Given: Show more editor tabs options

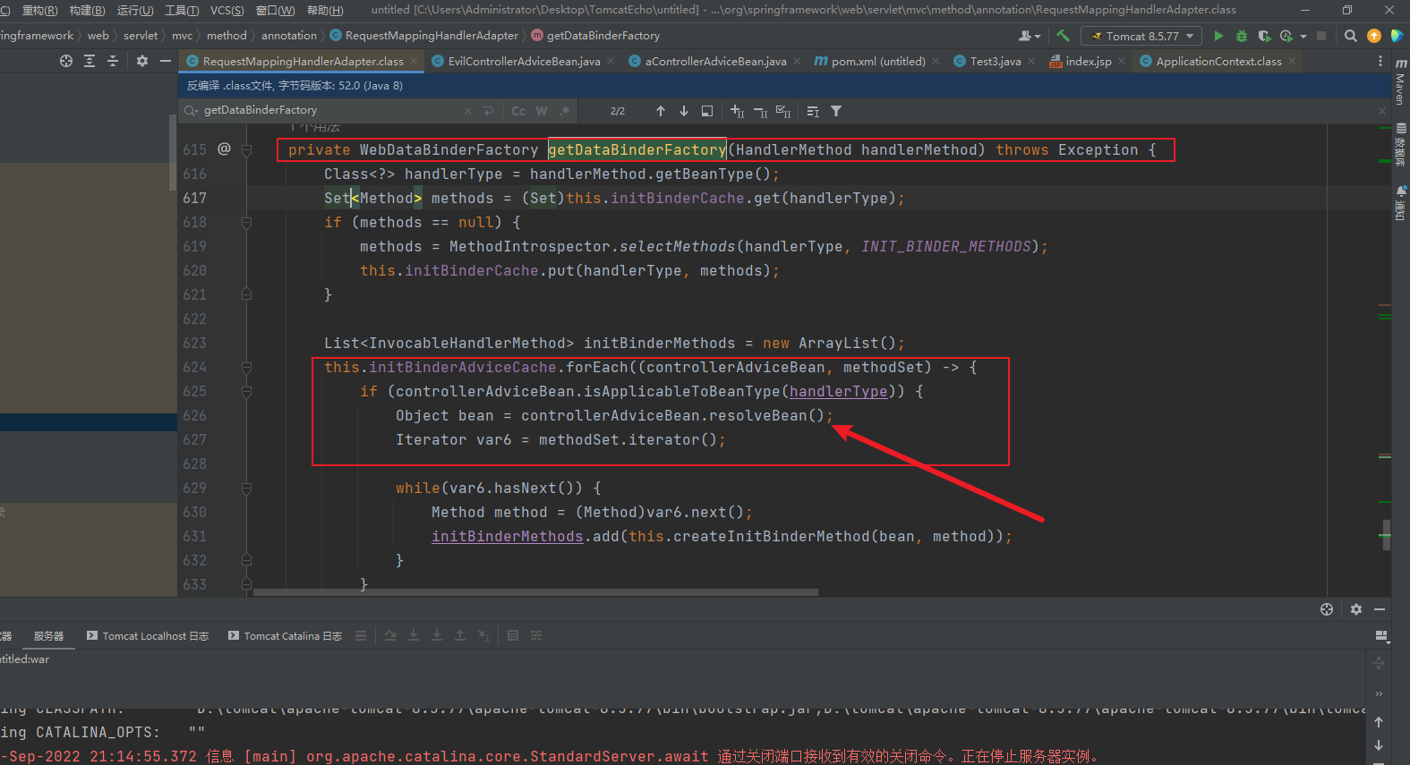Looking at the screenshot, I should coord(1380,61).
